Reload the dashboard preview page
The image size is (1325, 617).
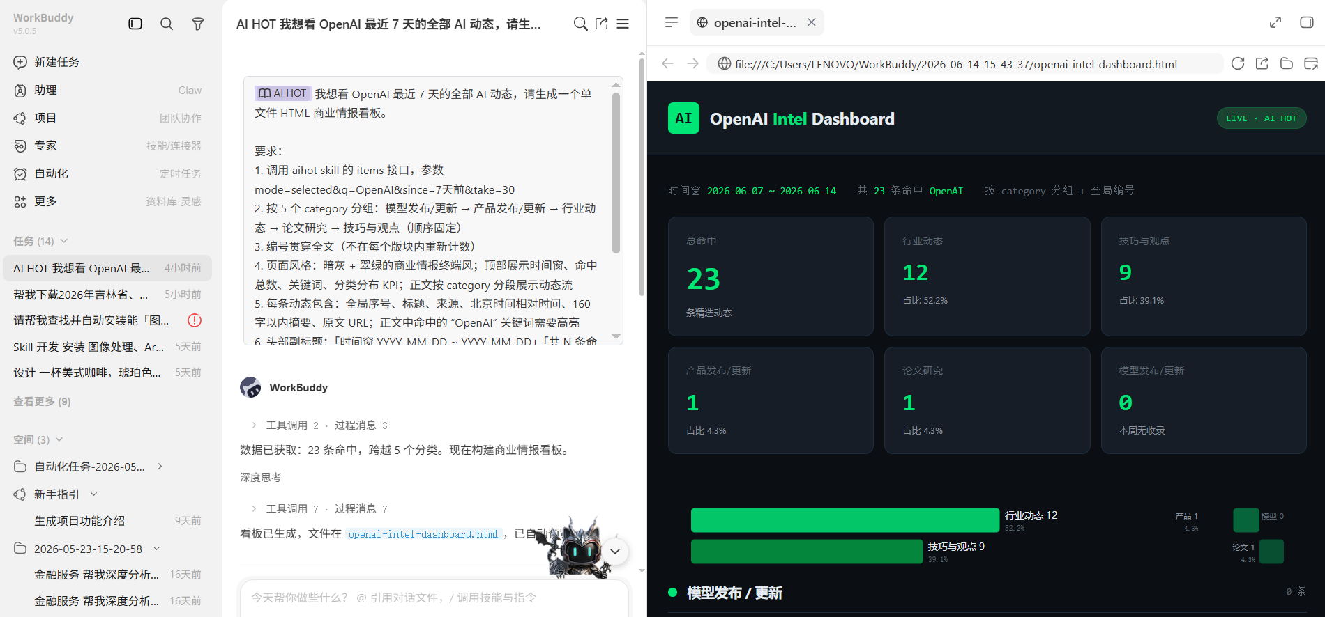click(x=1238, y=63)
